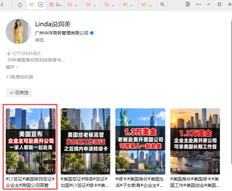Click the bio text 30年美国身份规划经验背书...

click(x=36, y=60)
